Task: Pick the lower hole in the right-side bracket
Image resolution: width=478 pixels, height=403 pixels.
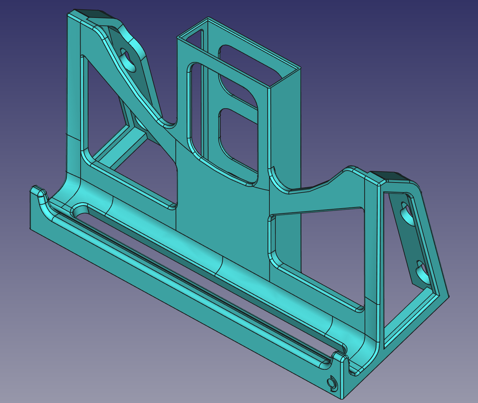Action: point(422,271)
